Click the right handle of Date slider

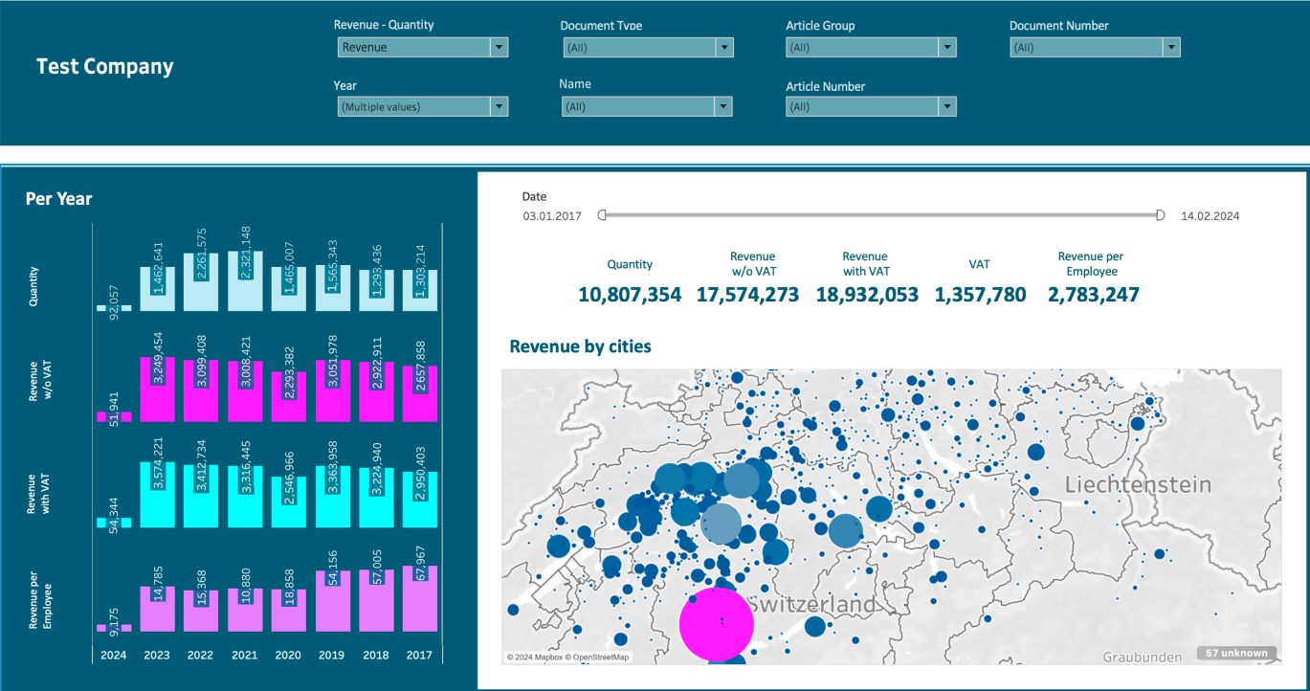(x=1160, y=215)
